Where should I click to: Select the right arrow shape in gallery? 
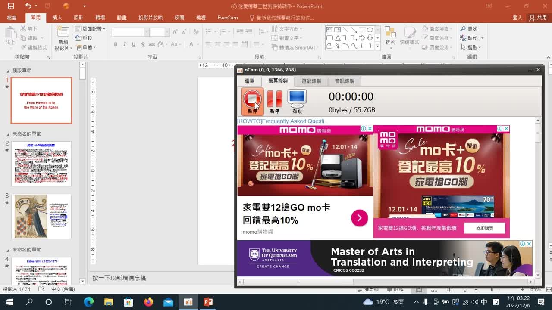pos(361,38)
